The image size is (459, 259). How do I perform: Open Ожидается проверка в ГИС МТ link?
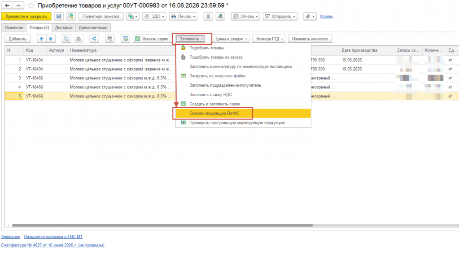(x=53, y=237)
